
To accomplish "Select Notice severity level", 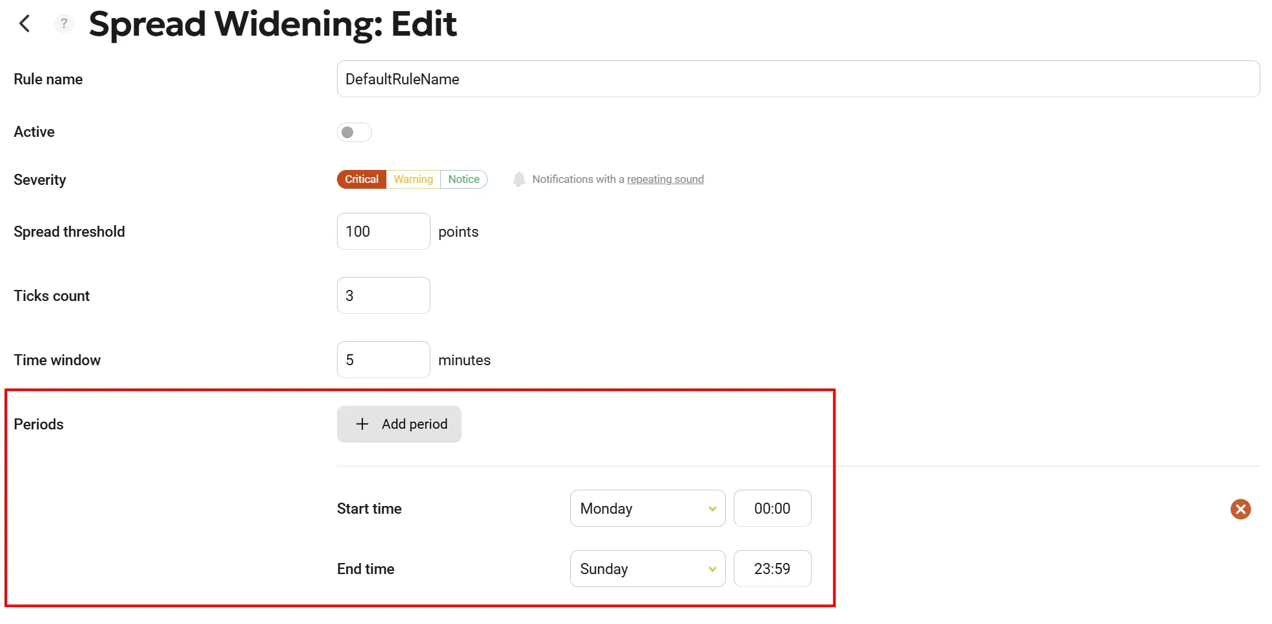I will (464, 180).
